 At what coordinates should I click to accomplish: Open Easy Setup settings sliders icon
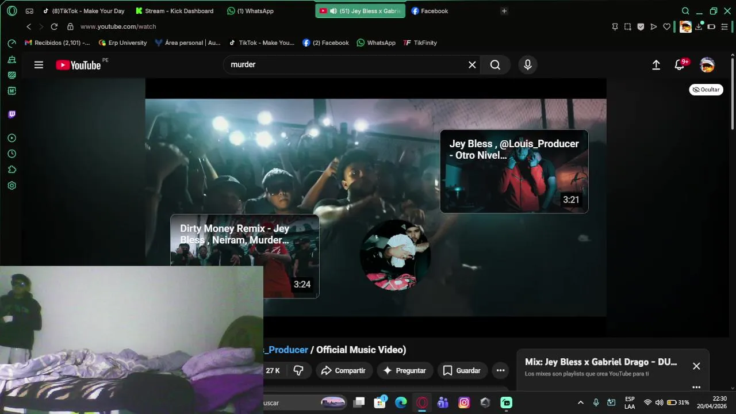pyautogui.click(x=724, y=26)
